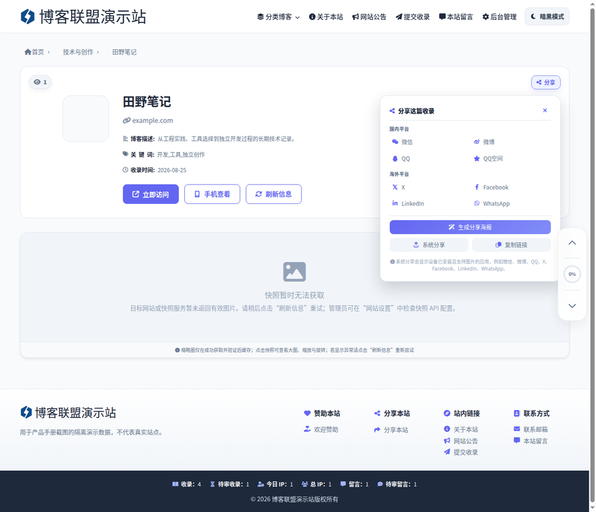Screen dimensions: 596x512
Task: Click the WeChat (微信) share icon
Action: coord(395,142)
